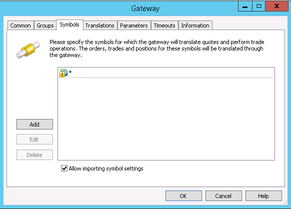Select the Symbols tab
Image resolution: width=291 pixels, height=209 pixels.
69,24
